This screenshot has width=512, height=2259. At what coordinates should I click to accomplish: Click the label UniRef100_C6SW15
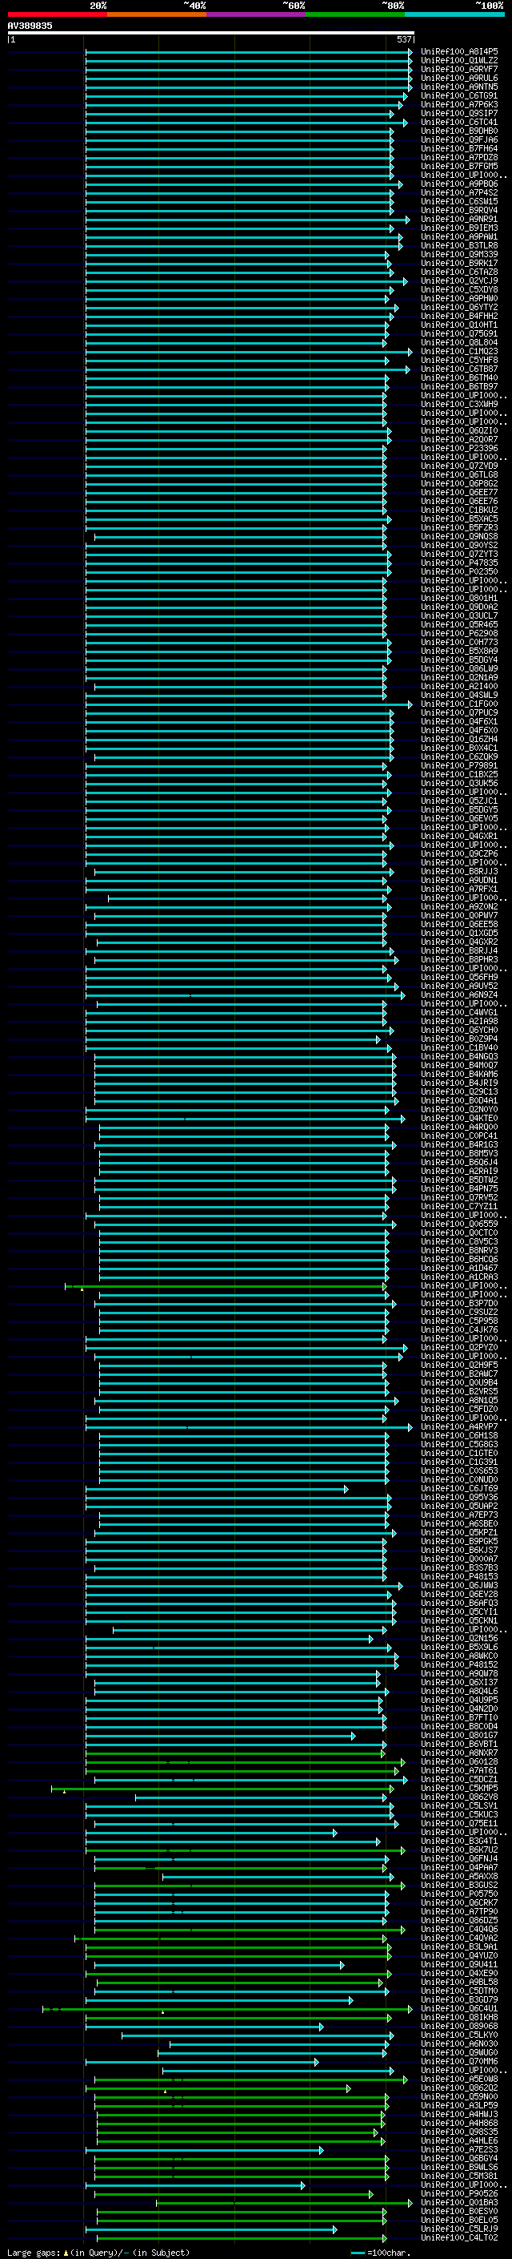(x=459, y=202)
